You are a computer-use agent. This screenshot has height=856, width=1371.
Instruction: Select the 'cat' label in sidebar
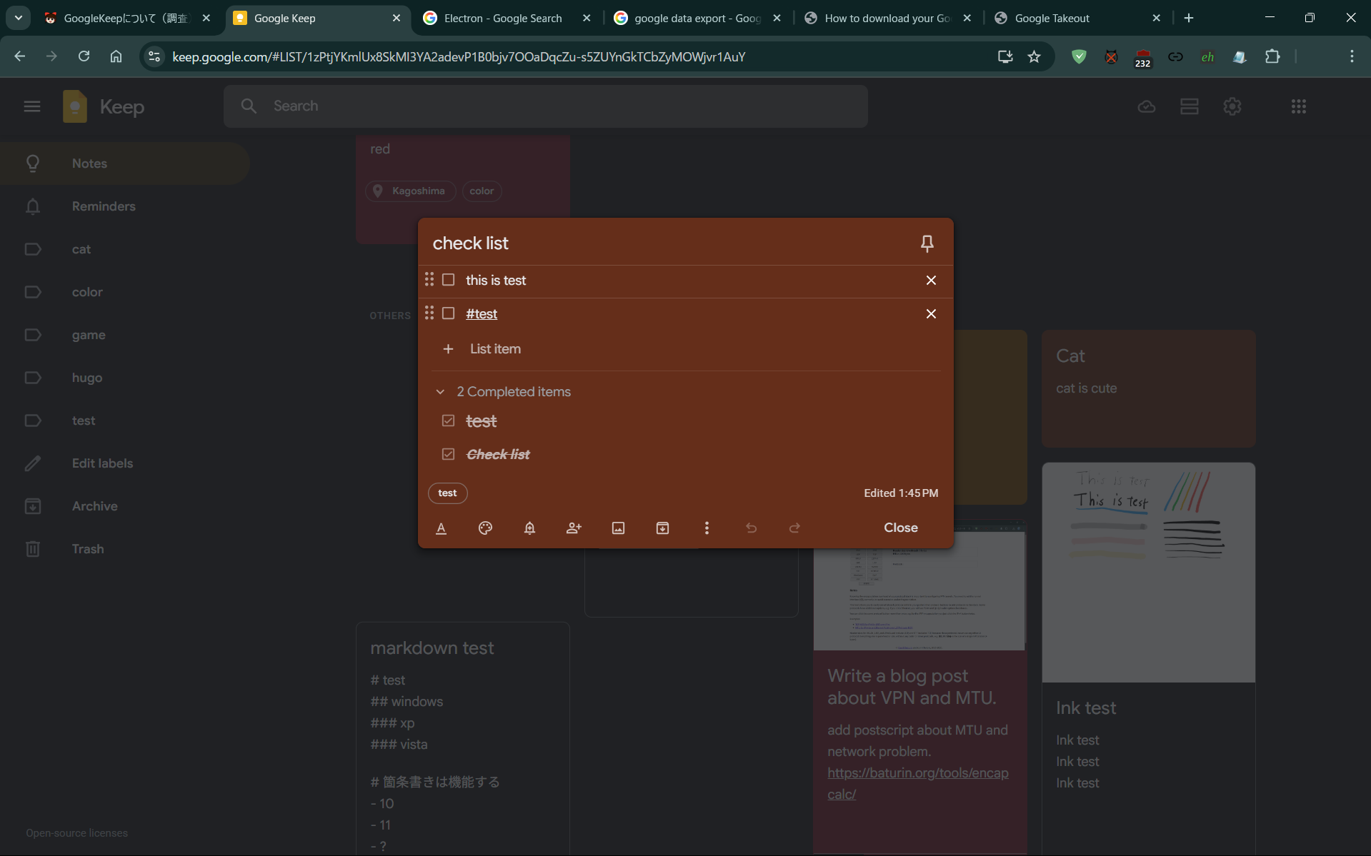pyautogui.click(x=125, y=249)
